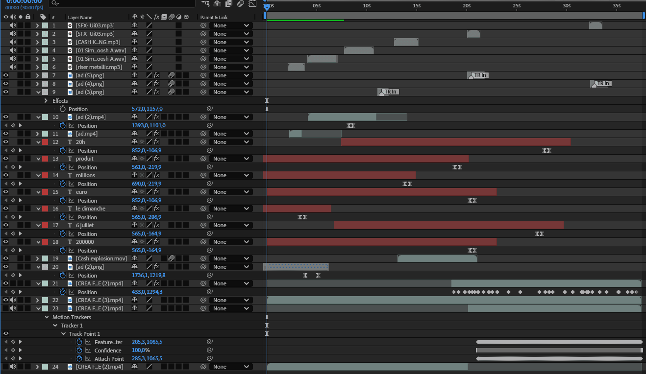Mute the audio of layer 4 [01 Sim...oosh A.wav]
646x374 pixels.
(13, 50)
